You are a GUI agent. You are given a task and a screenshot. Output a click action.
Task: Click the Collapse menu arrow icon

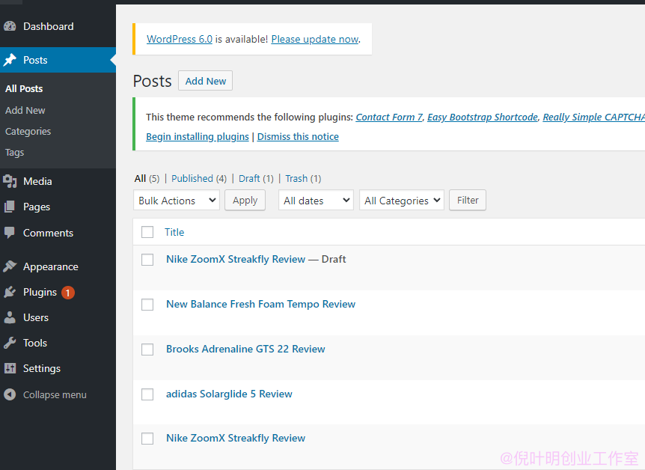pos(10,394)
